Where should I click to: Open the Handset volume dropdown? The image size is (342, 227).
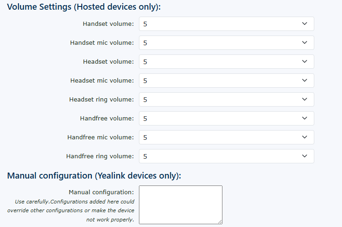click(x=226, y=24)
